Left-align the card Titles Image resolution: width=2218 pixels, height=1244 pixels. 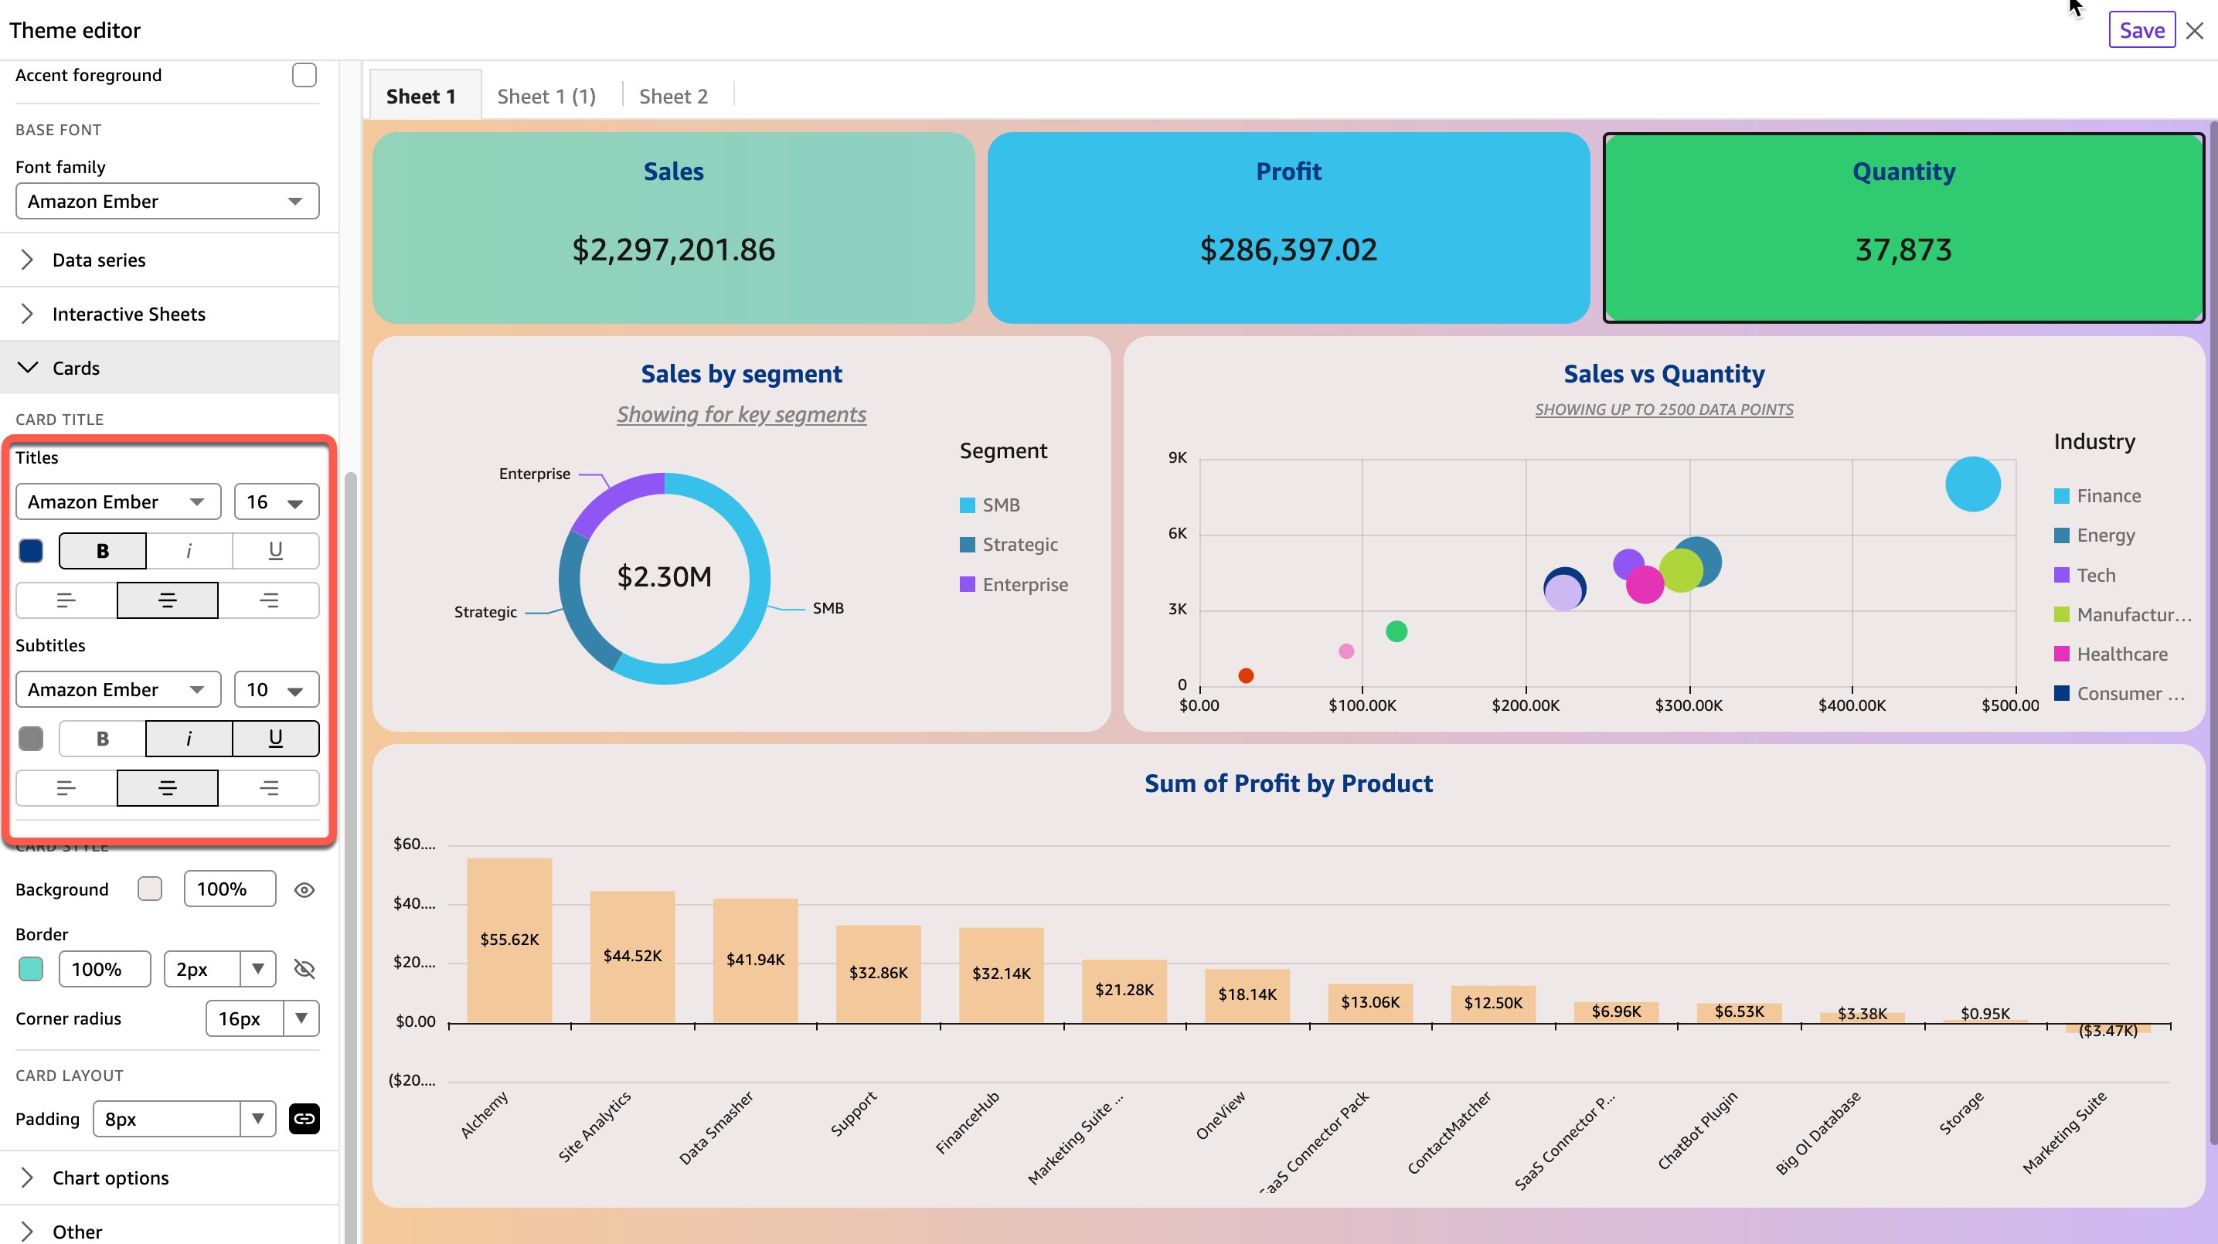coord(66,601)
